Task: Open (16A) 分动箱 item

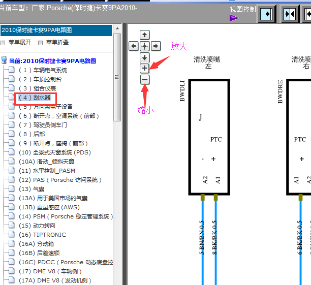Action: point(36,244)
